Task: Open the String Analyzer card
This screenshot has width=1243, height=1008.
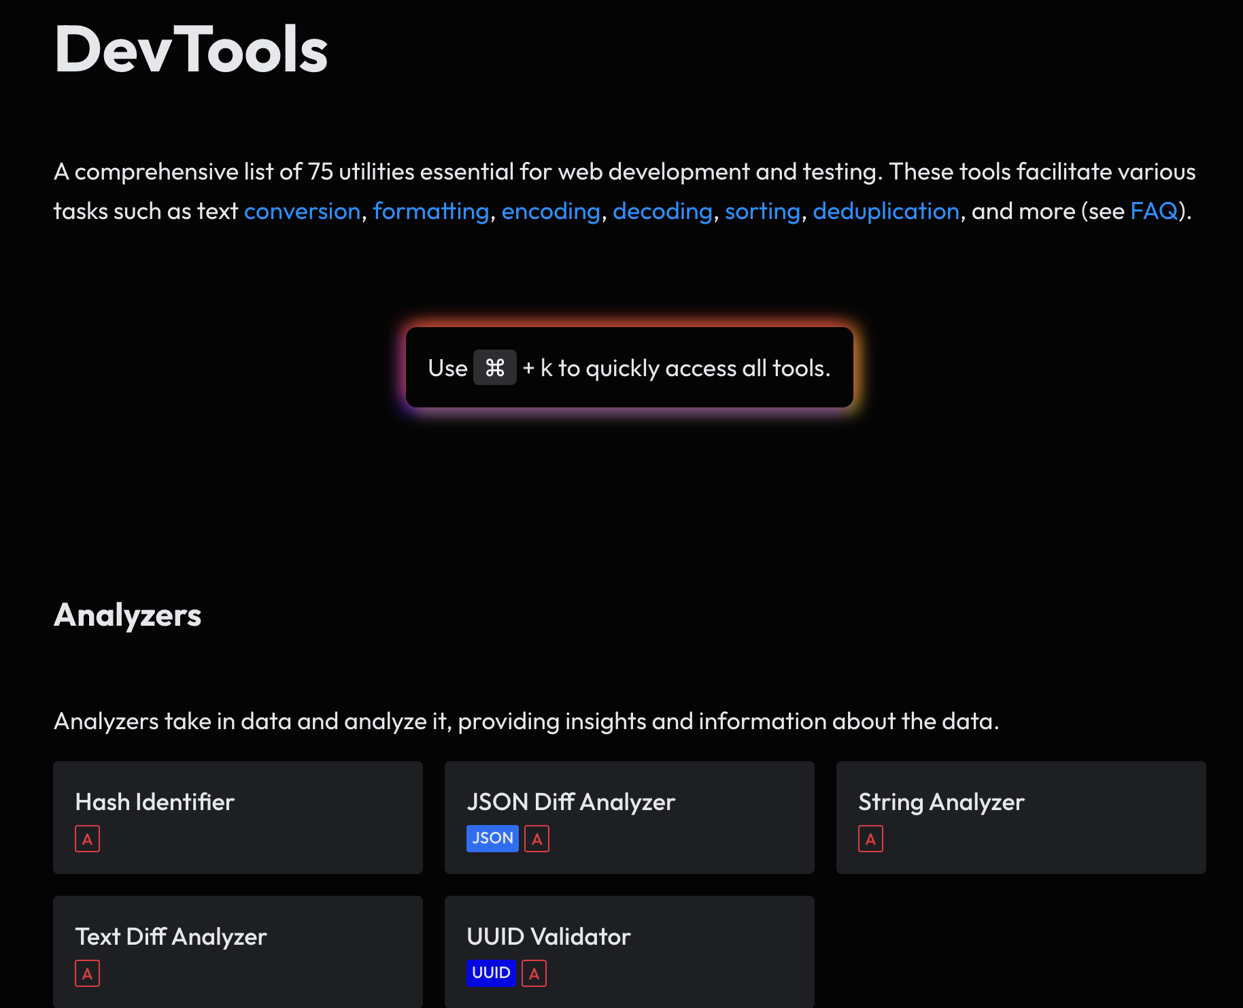Action: pos(1021,818)
